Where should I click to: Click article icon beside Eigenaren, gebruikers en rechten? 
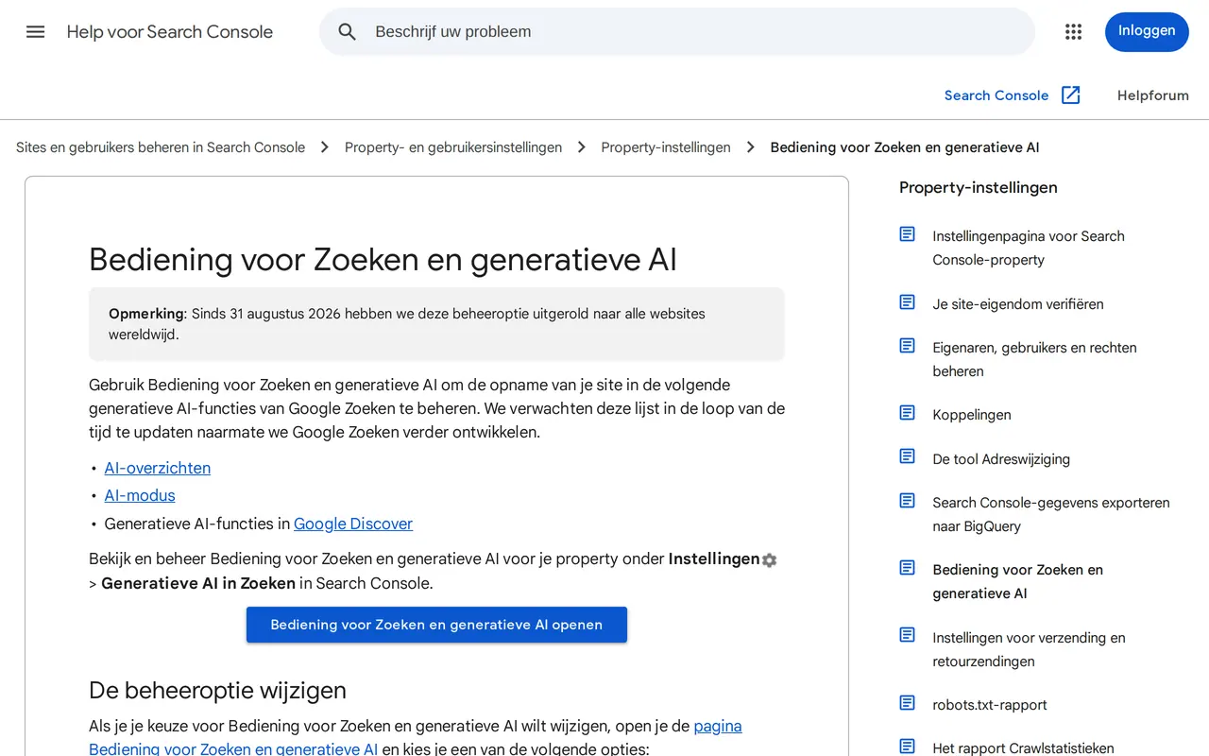(x=907, y=346)
